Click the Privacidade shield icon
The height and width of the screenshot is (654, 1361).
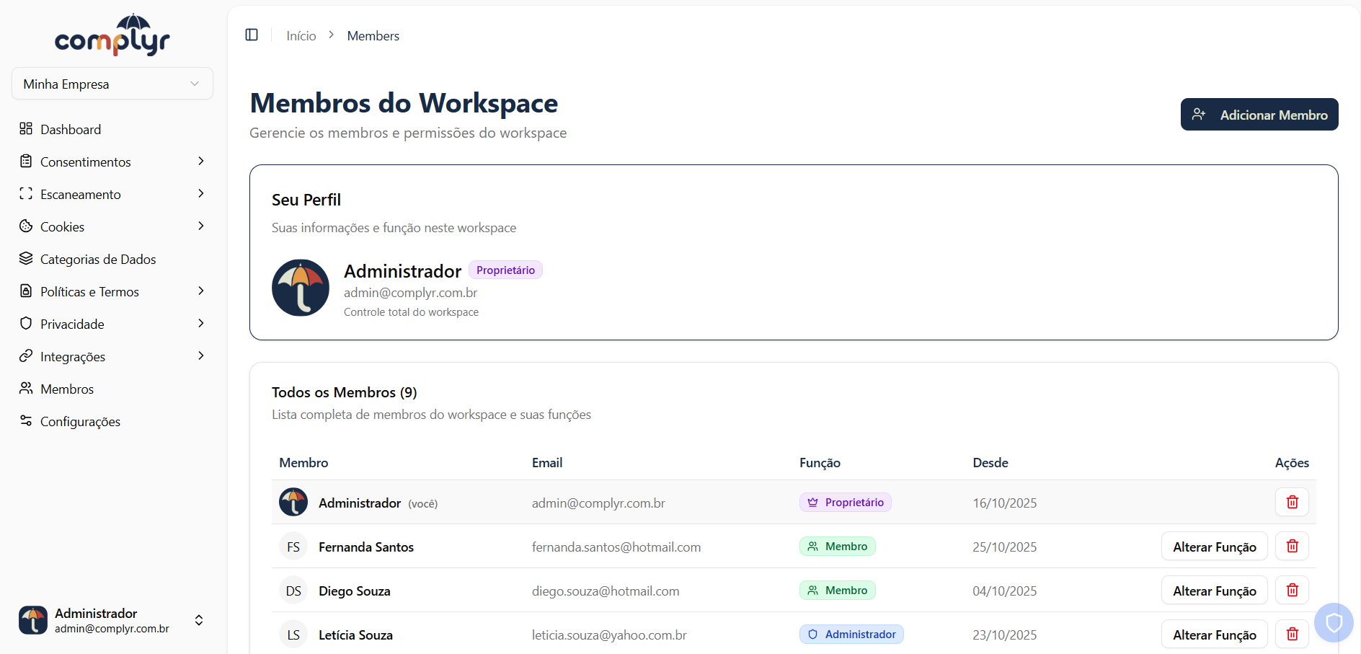26,324
